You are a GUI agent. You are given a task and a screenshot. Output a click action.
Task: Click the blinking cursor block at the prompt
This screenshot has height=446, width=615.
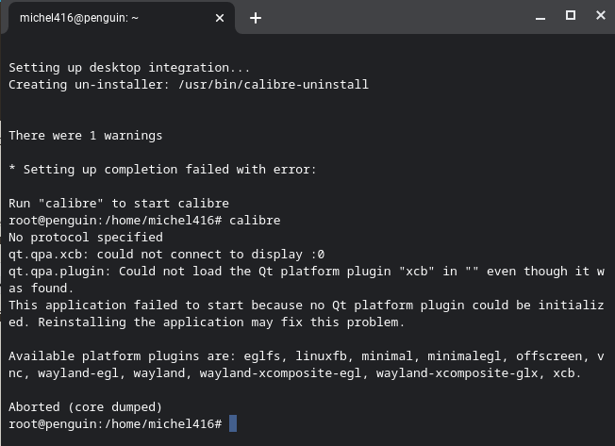(x=233, y=424)
